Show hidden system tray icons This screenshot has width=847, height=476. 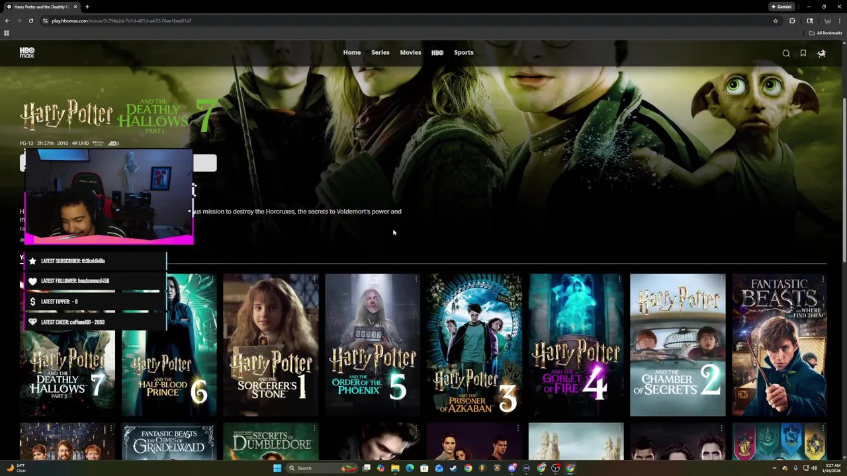pos(775,468)
